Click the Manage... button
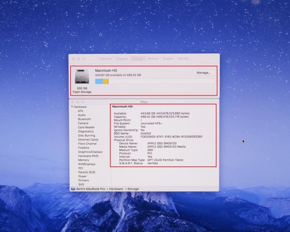290x232 pixels. pos(203,73)
